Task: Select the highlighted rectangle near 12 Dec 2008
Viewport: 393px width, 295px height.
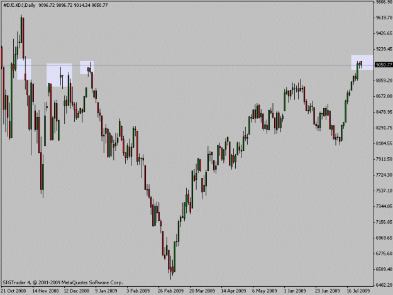Action: (x=87, y=68)
